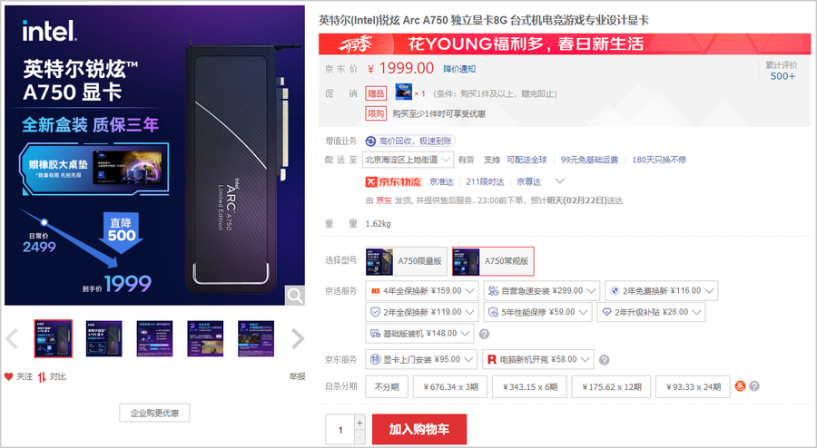This screenshot has width=817, height=448.
Task: Choose the 不分期 installment option
Action: pyautogui.click(x=387, y=386)
